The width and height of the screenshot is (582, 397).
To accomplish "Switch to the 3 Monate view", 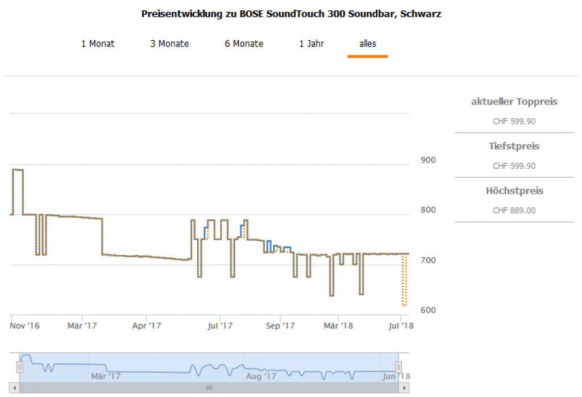I will tap(169, 44).
